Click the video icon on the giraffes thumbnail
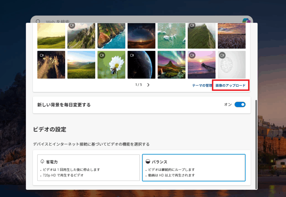This screenshot has height=197, width=286. [x=42, y=55]
